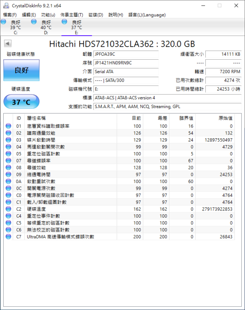Click status orb for attribute 01 row
The height and width of the screenshot is (310, 245).
pos(8,126)
